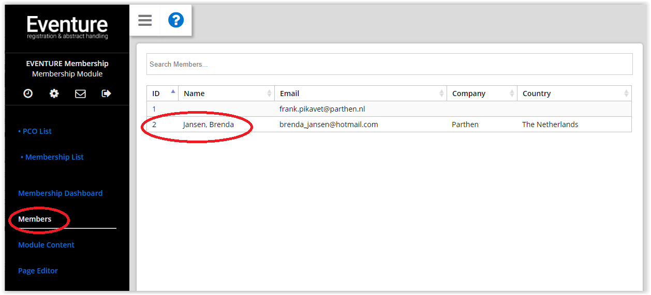The width and height of the screenshot is (651, 295).
Task: Sort table by Name column
Action: 226,94
